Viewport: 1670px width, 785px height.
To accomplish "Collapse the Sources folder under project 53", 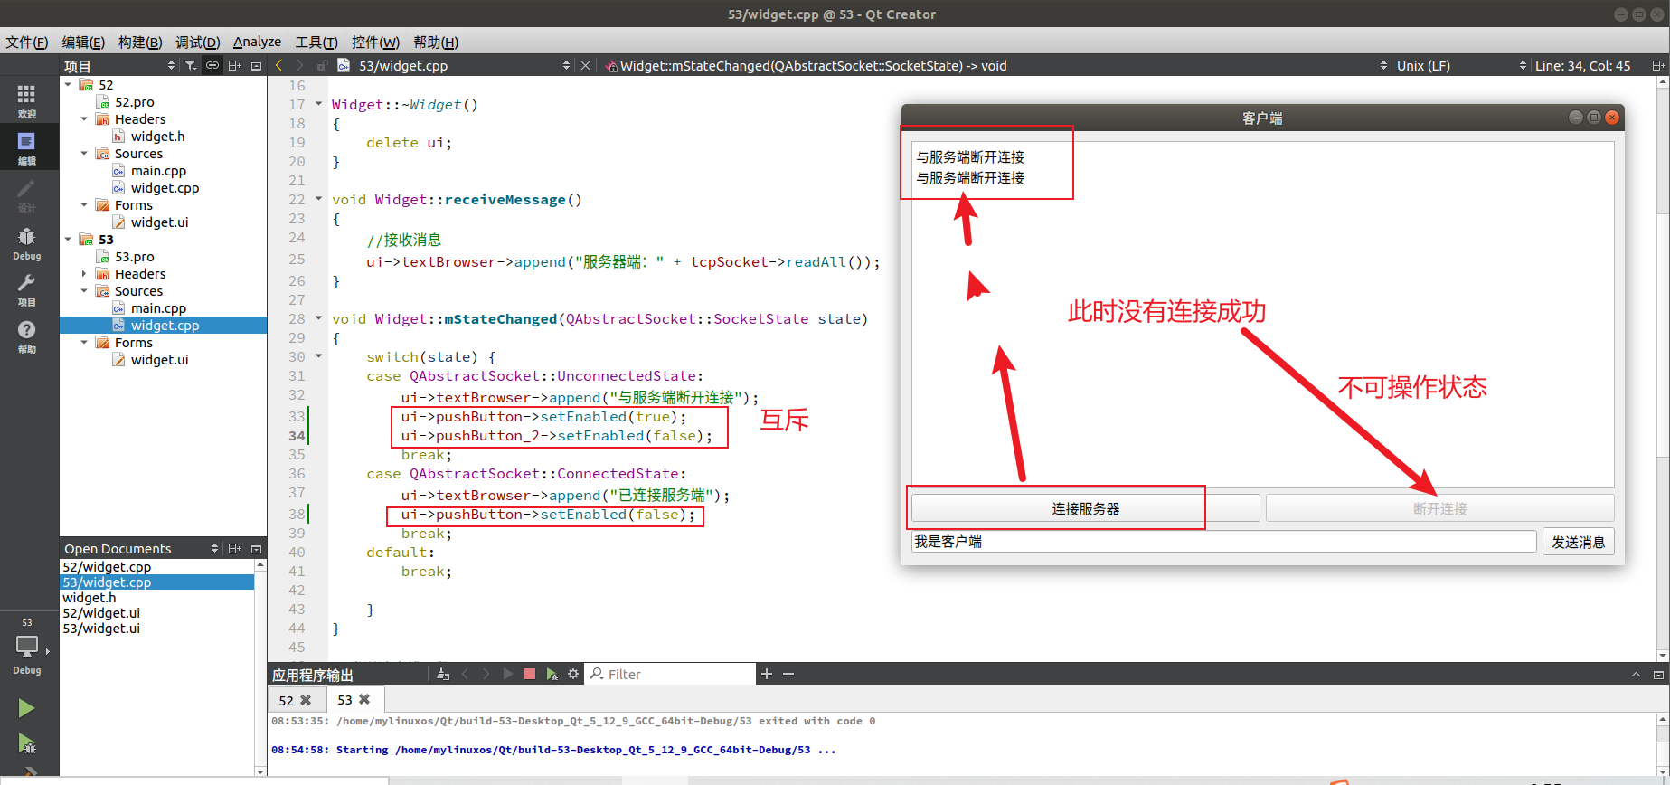I will [84, 290].
